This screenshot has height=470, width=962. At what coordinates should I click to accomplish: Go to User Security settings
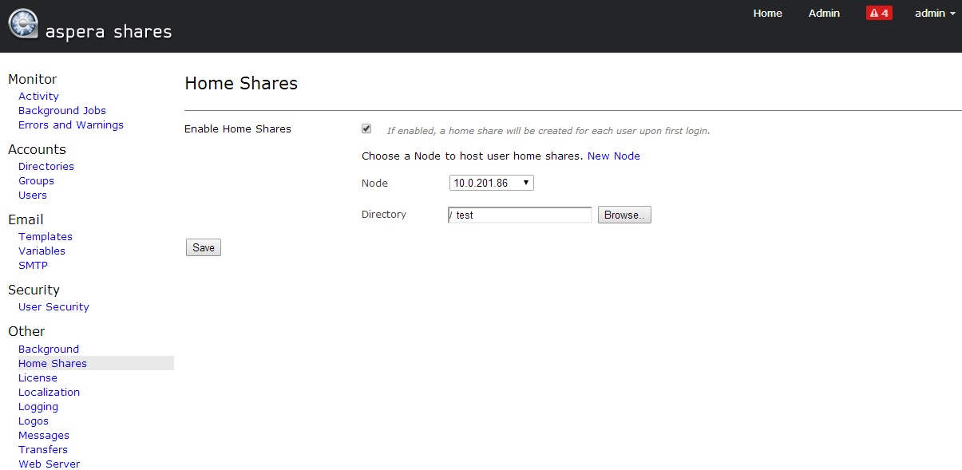(x=53, y=306)
